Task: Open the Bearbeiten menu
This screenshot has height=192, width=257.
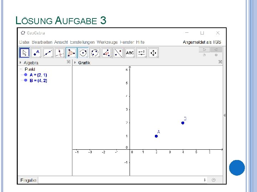Action: pos(42,42)
